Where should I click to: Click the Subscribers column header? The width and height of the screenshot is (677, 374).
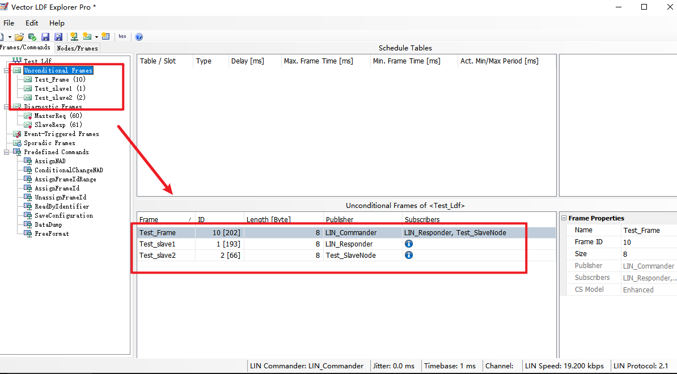[x=479, y=219]
